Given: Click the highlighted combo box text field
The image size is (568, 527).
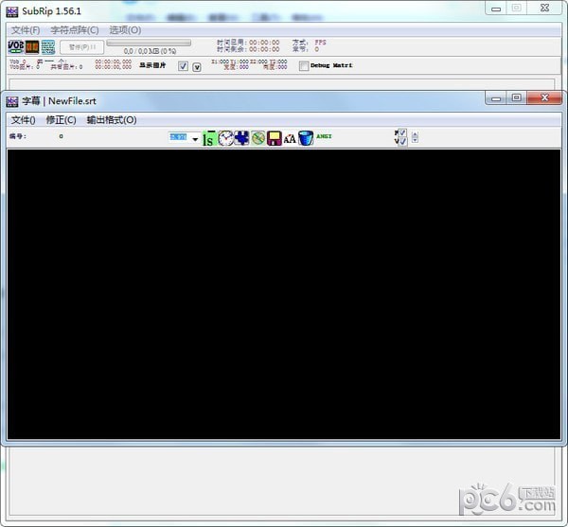Looking at the screenshot, I should tap(178, 137).
